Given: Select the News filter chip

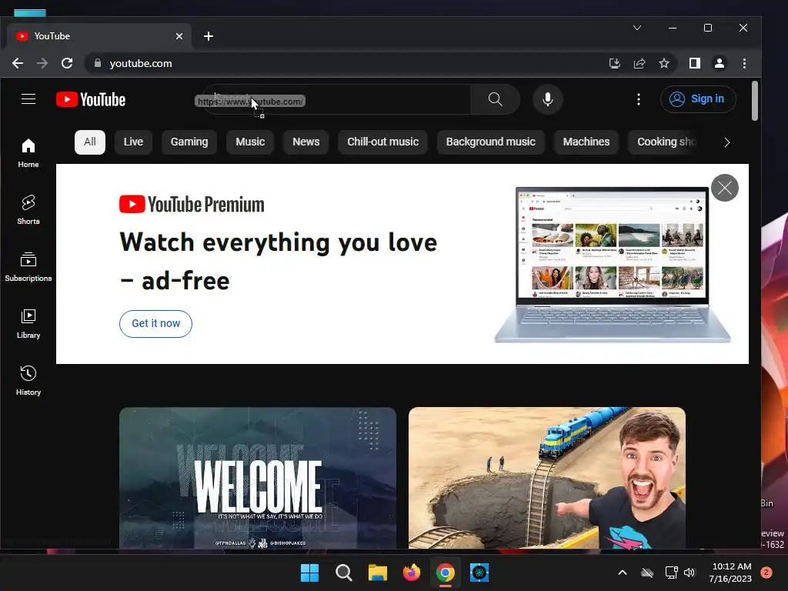Looking at the screenshot, I should click(x=306, y=142).
